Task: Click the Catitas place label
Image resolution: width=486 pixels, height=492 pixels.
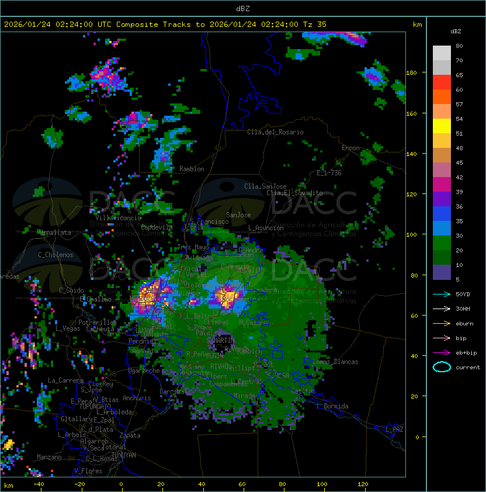Action: click(x=303, y=391)
